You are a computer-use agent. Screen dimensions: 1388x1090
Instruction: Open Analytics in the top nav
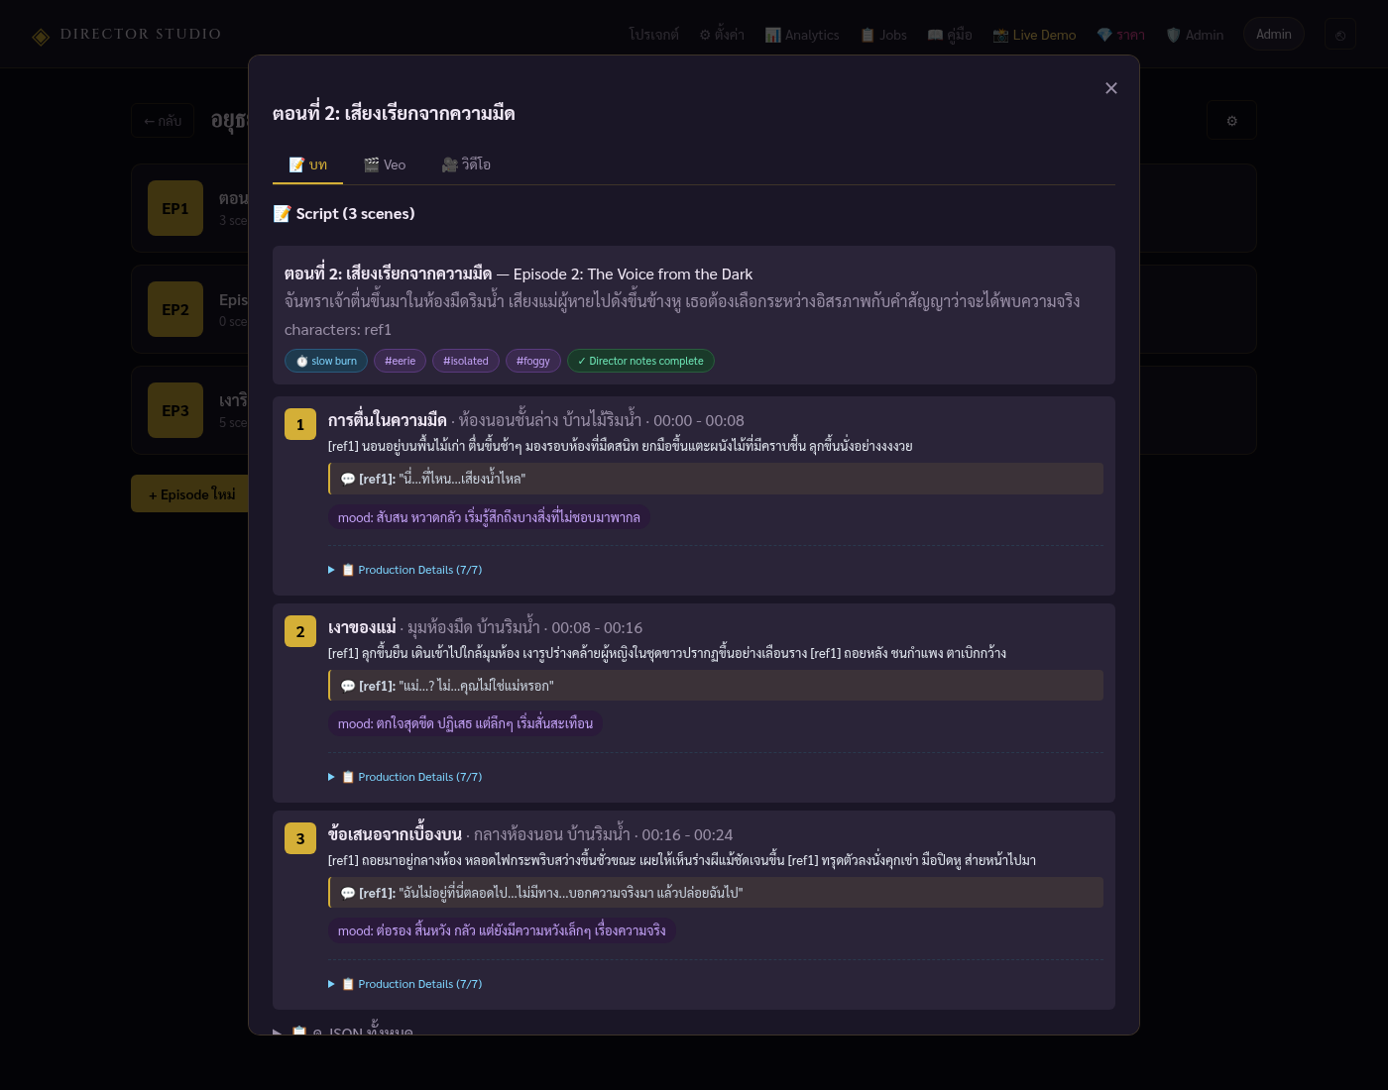[802, 35]
